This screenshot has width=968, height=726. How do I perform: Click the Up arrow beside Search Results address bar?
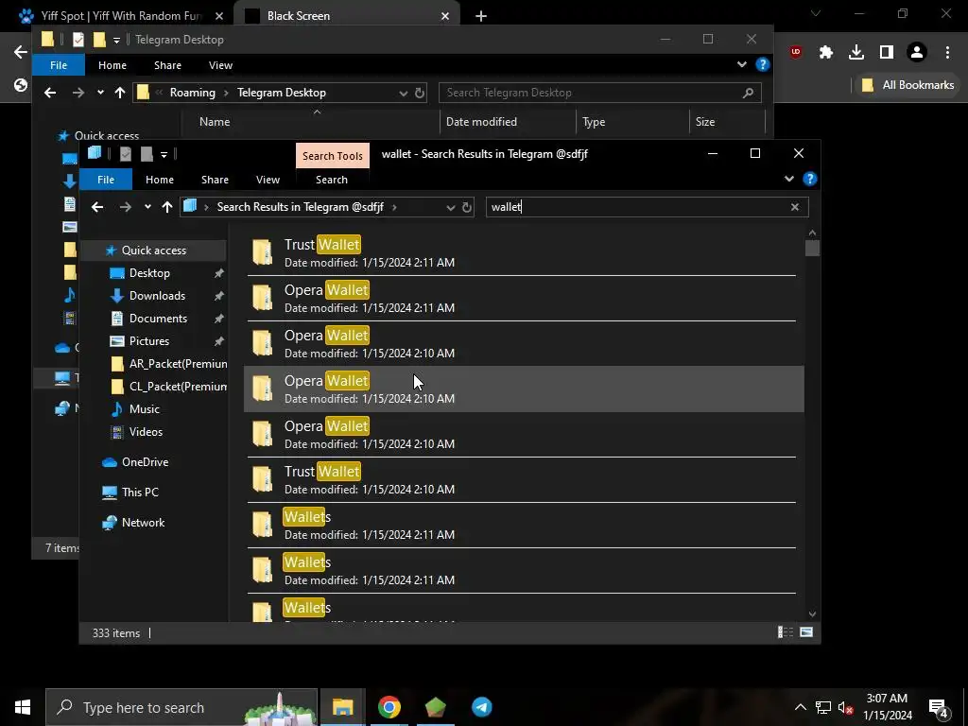[x=166, y=207]
